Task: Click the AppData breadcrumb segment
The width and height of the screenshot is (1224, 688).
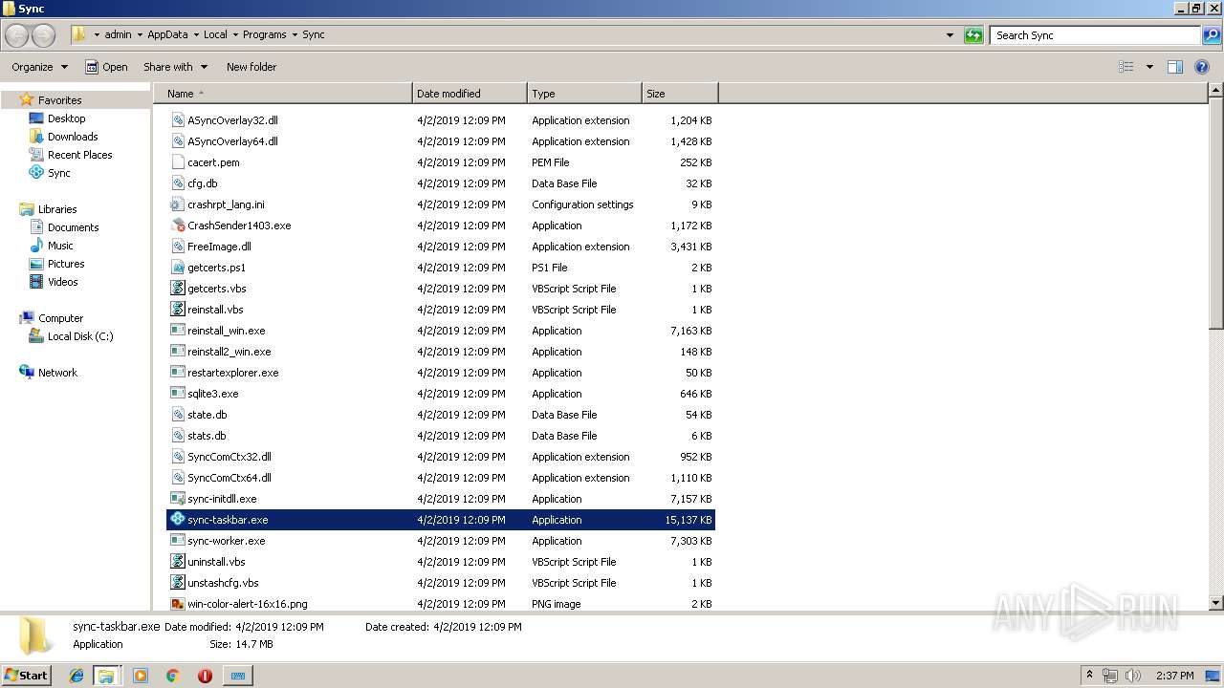Action: (167, 34)
